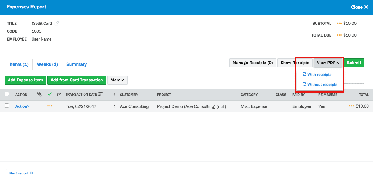Click the external link column header icon
This screenshot has width=373, height=179.
coord(59,95)
